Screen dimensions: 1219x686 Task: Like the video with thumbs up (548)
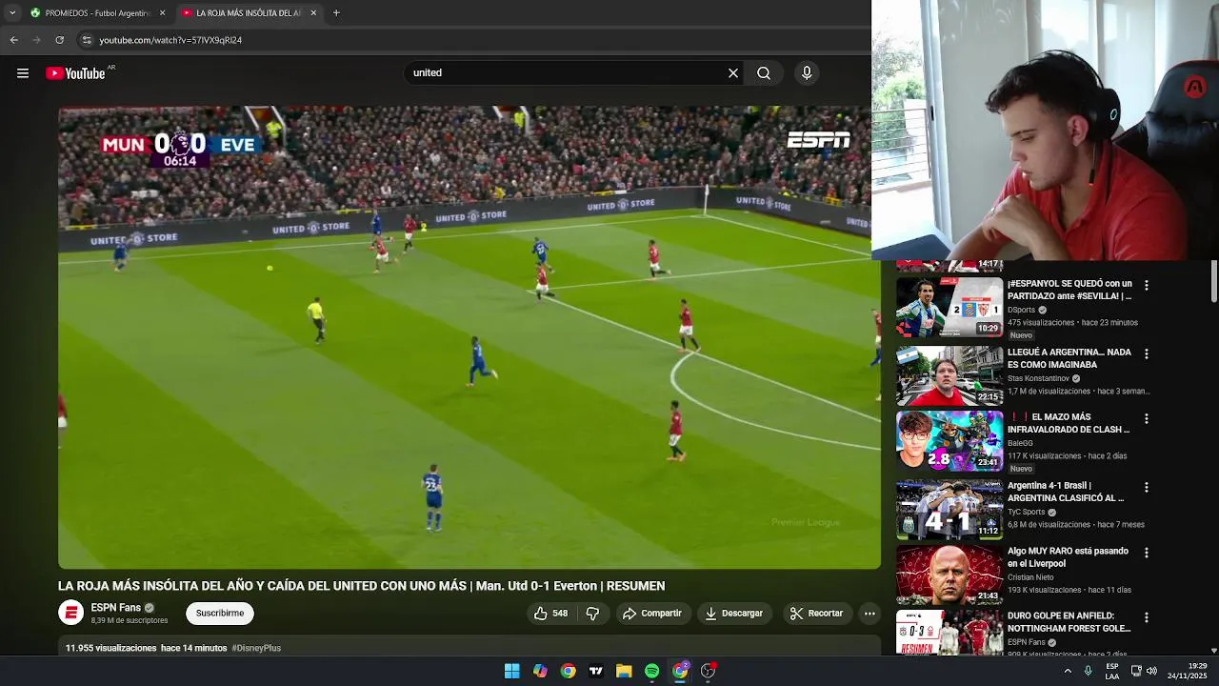click(551, 614)
